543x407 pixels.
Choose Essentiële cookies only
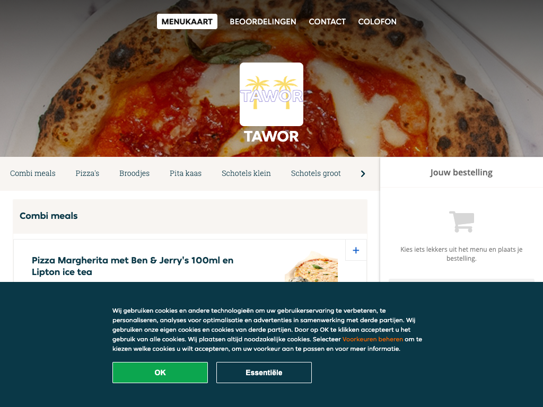point(264,373)
